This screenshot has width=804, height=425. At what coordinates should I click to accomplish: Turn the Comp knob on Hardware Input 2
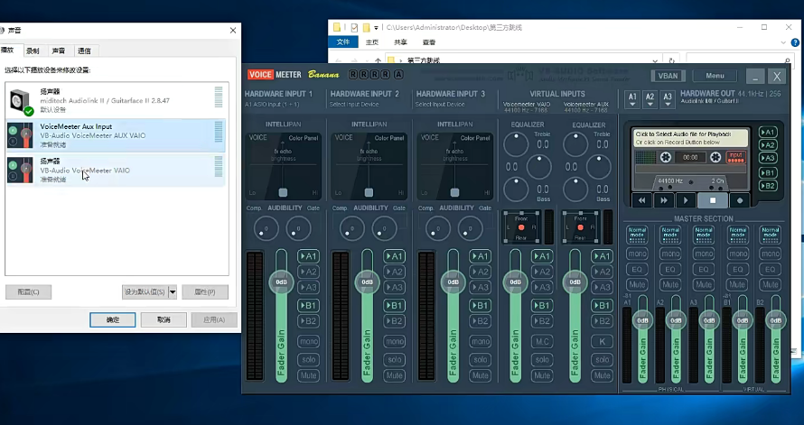click(351, 228)
